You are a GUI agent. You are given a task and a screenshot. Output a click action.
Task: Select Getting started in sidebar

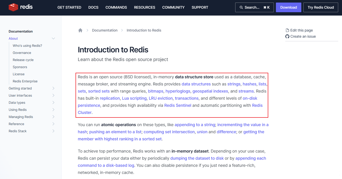pos(20,88)
